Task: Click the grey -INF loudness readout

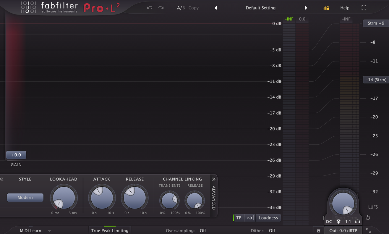Action: [x=346, y=19]
